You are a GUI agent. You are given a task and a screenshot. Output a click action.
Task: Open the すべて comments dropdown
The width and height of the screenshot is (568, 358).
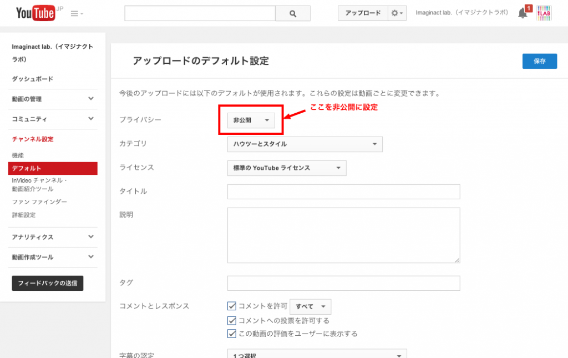click(x=310, y=306)
